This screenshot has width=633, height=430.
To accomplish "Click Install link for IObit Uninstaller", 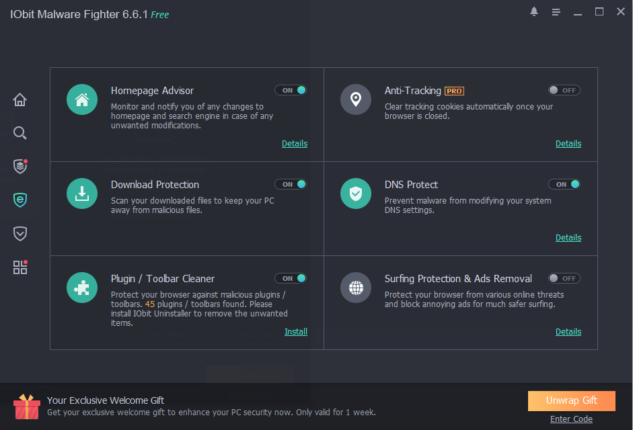I will pos(296,332).
